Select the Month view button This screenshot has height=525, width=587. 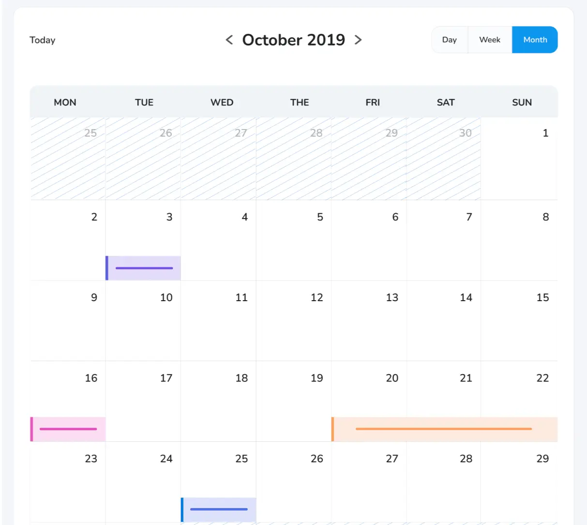click(x=535, y=40)
